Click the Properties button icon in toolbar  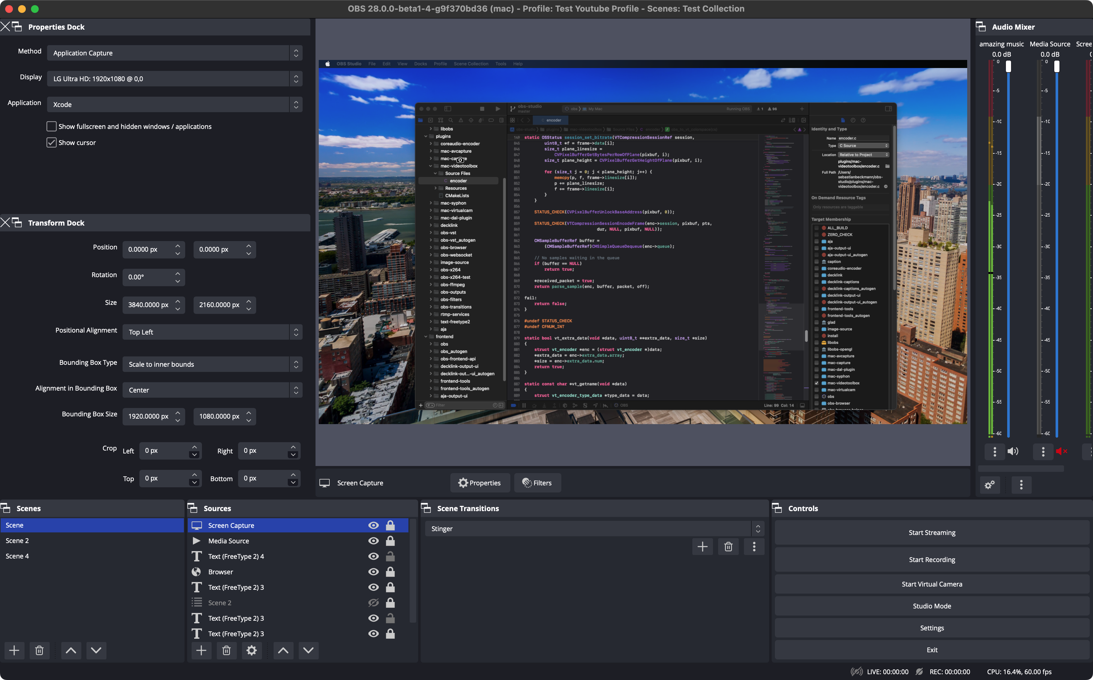(x=463, y=482)
